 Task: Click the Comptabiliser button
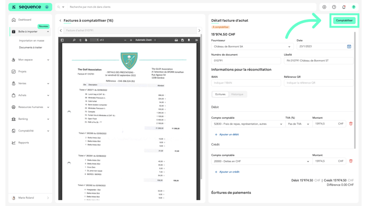click(344, 20)
